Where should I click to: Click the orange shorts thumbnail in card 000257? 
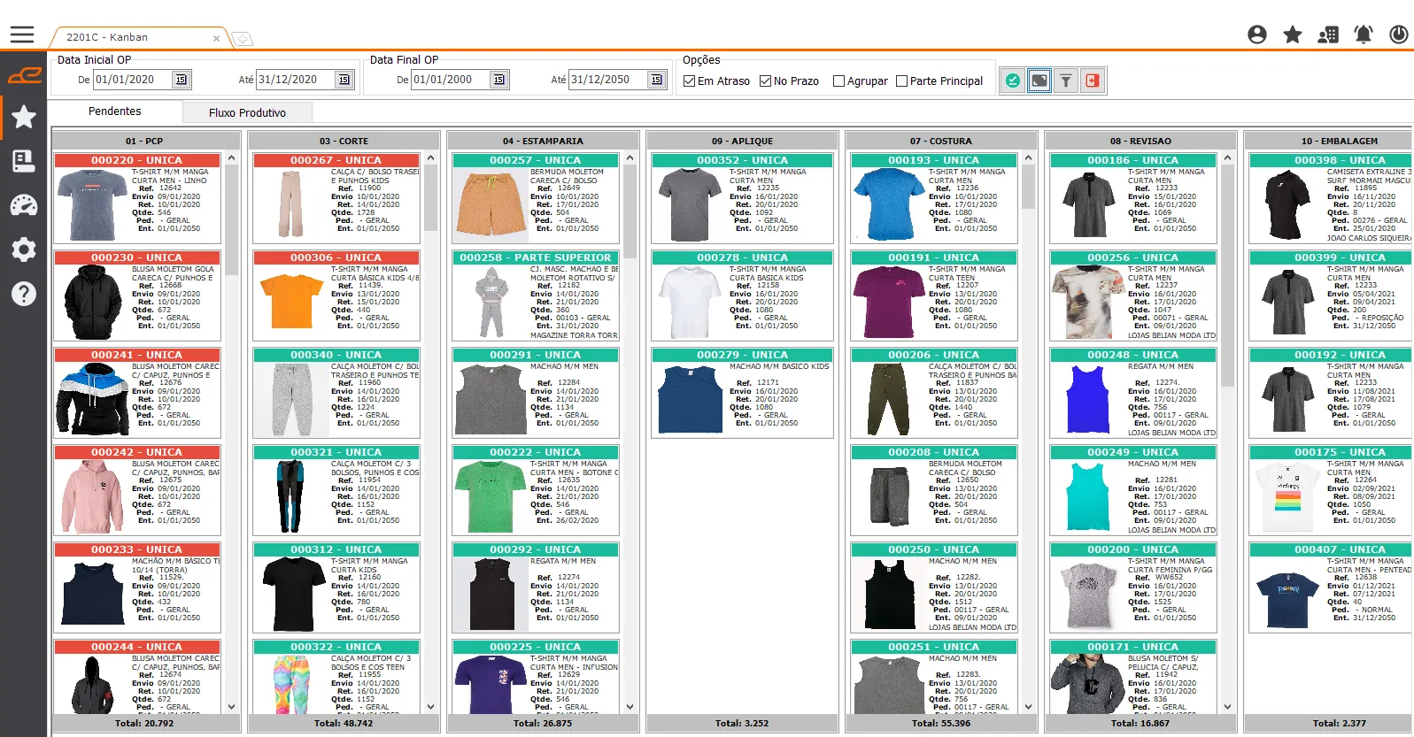(490, 205)
